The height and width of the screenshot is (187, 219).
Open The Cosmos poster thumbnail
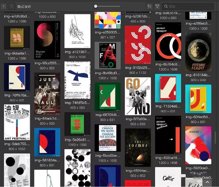point(138,148)
